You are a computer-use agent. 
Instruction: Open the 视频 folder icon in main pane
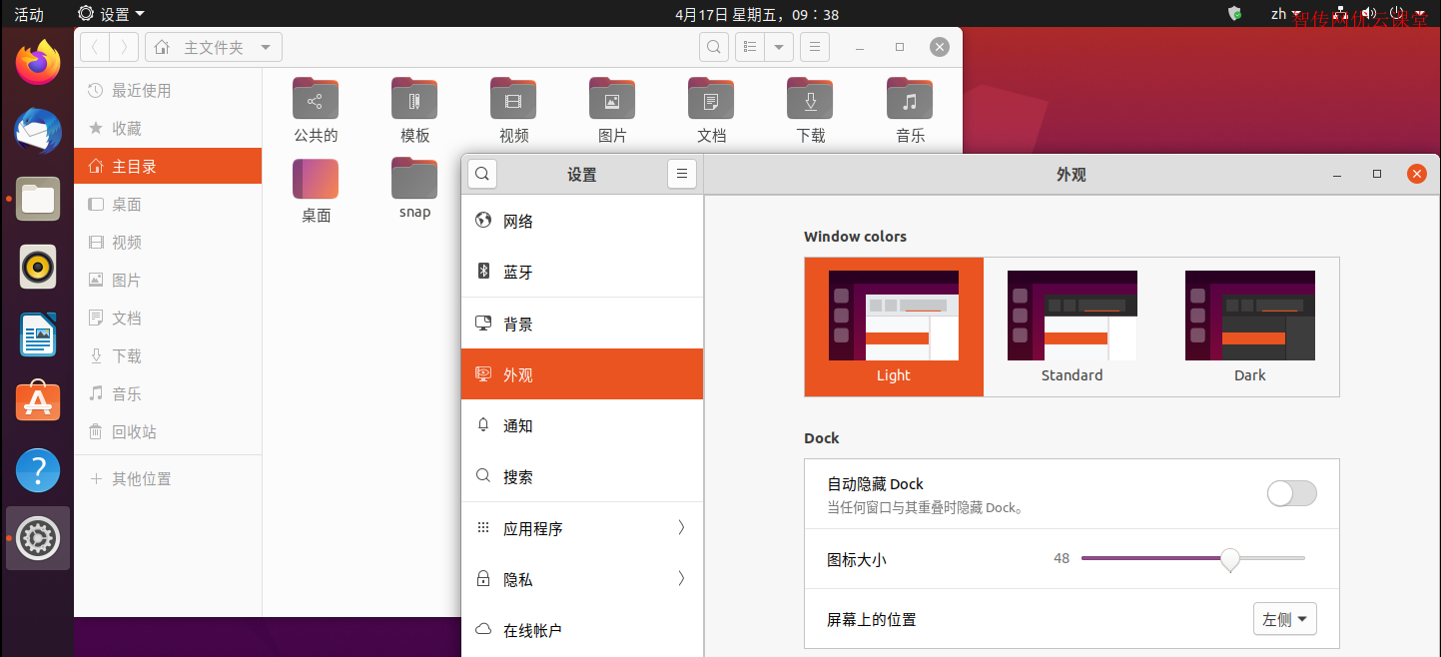click(x=513, y=111)
